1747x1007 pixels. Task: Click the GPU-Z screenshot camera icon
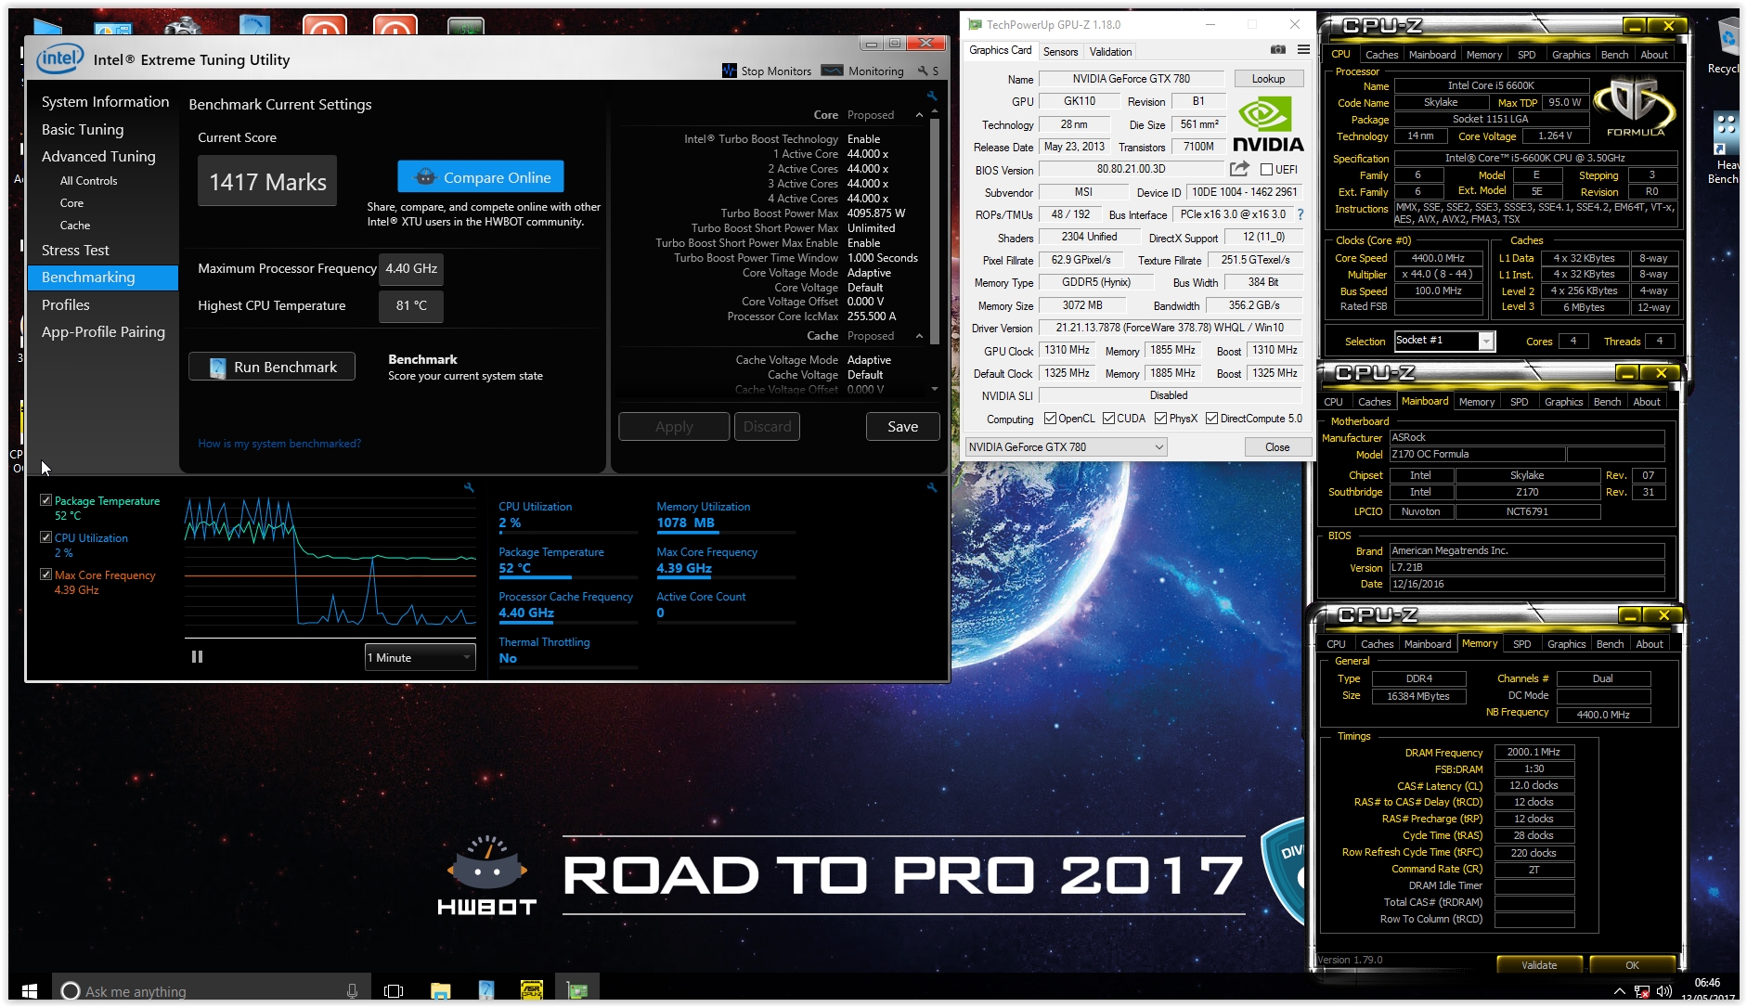point(1277,50)
